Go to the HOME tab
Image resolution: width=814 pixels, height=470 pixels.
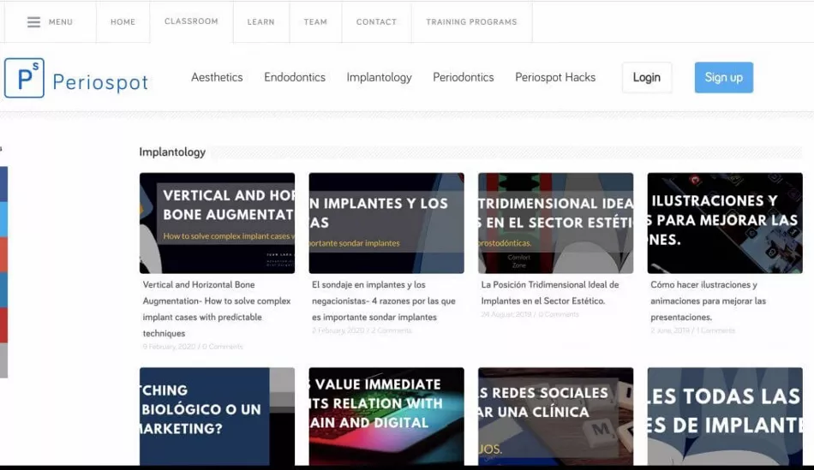(x=123, y=21)
